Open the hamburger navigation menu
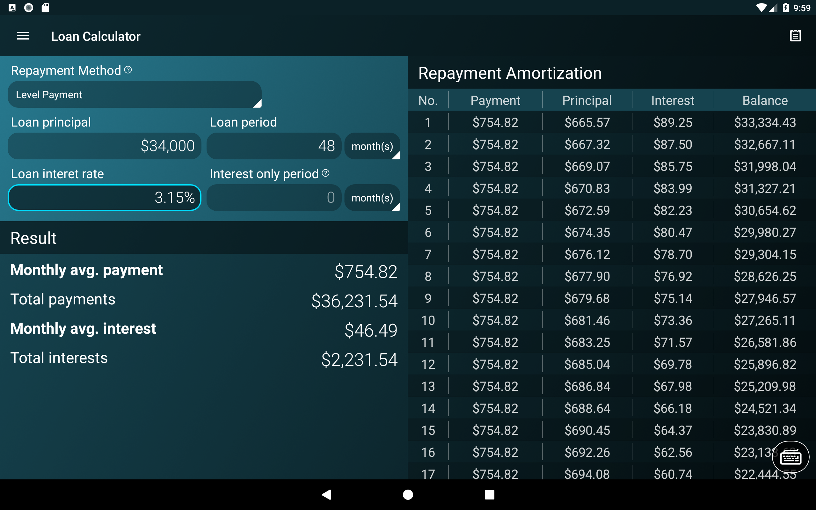Screen dimensions: 816x510 pyautogui.click(x=23, y=36)
